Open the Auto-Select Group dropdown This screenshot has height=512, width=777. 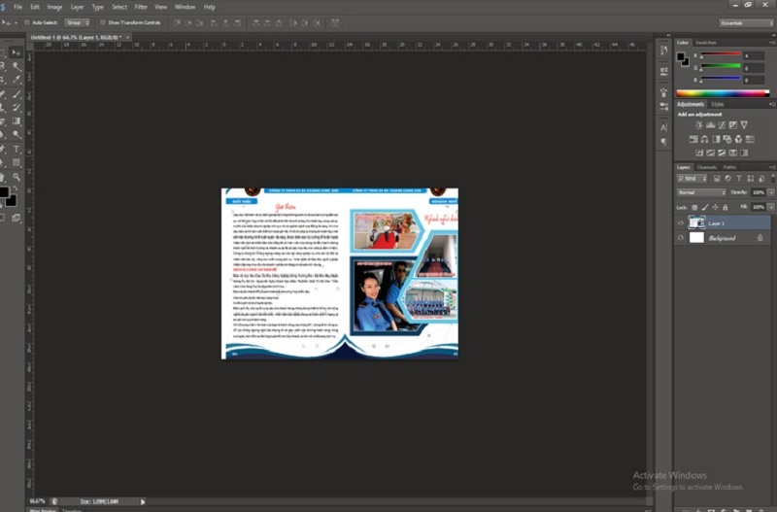(x=78, y=22)
